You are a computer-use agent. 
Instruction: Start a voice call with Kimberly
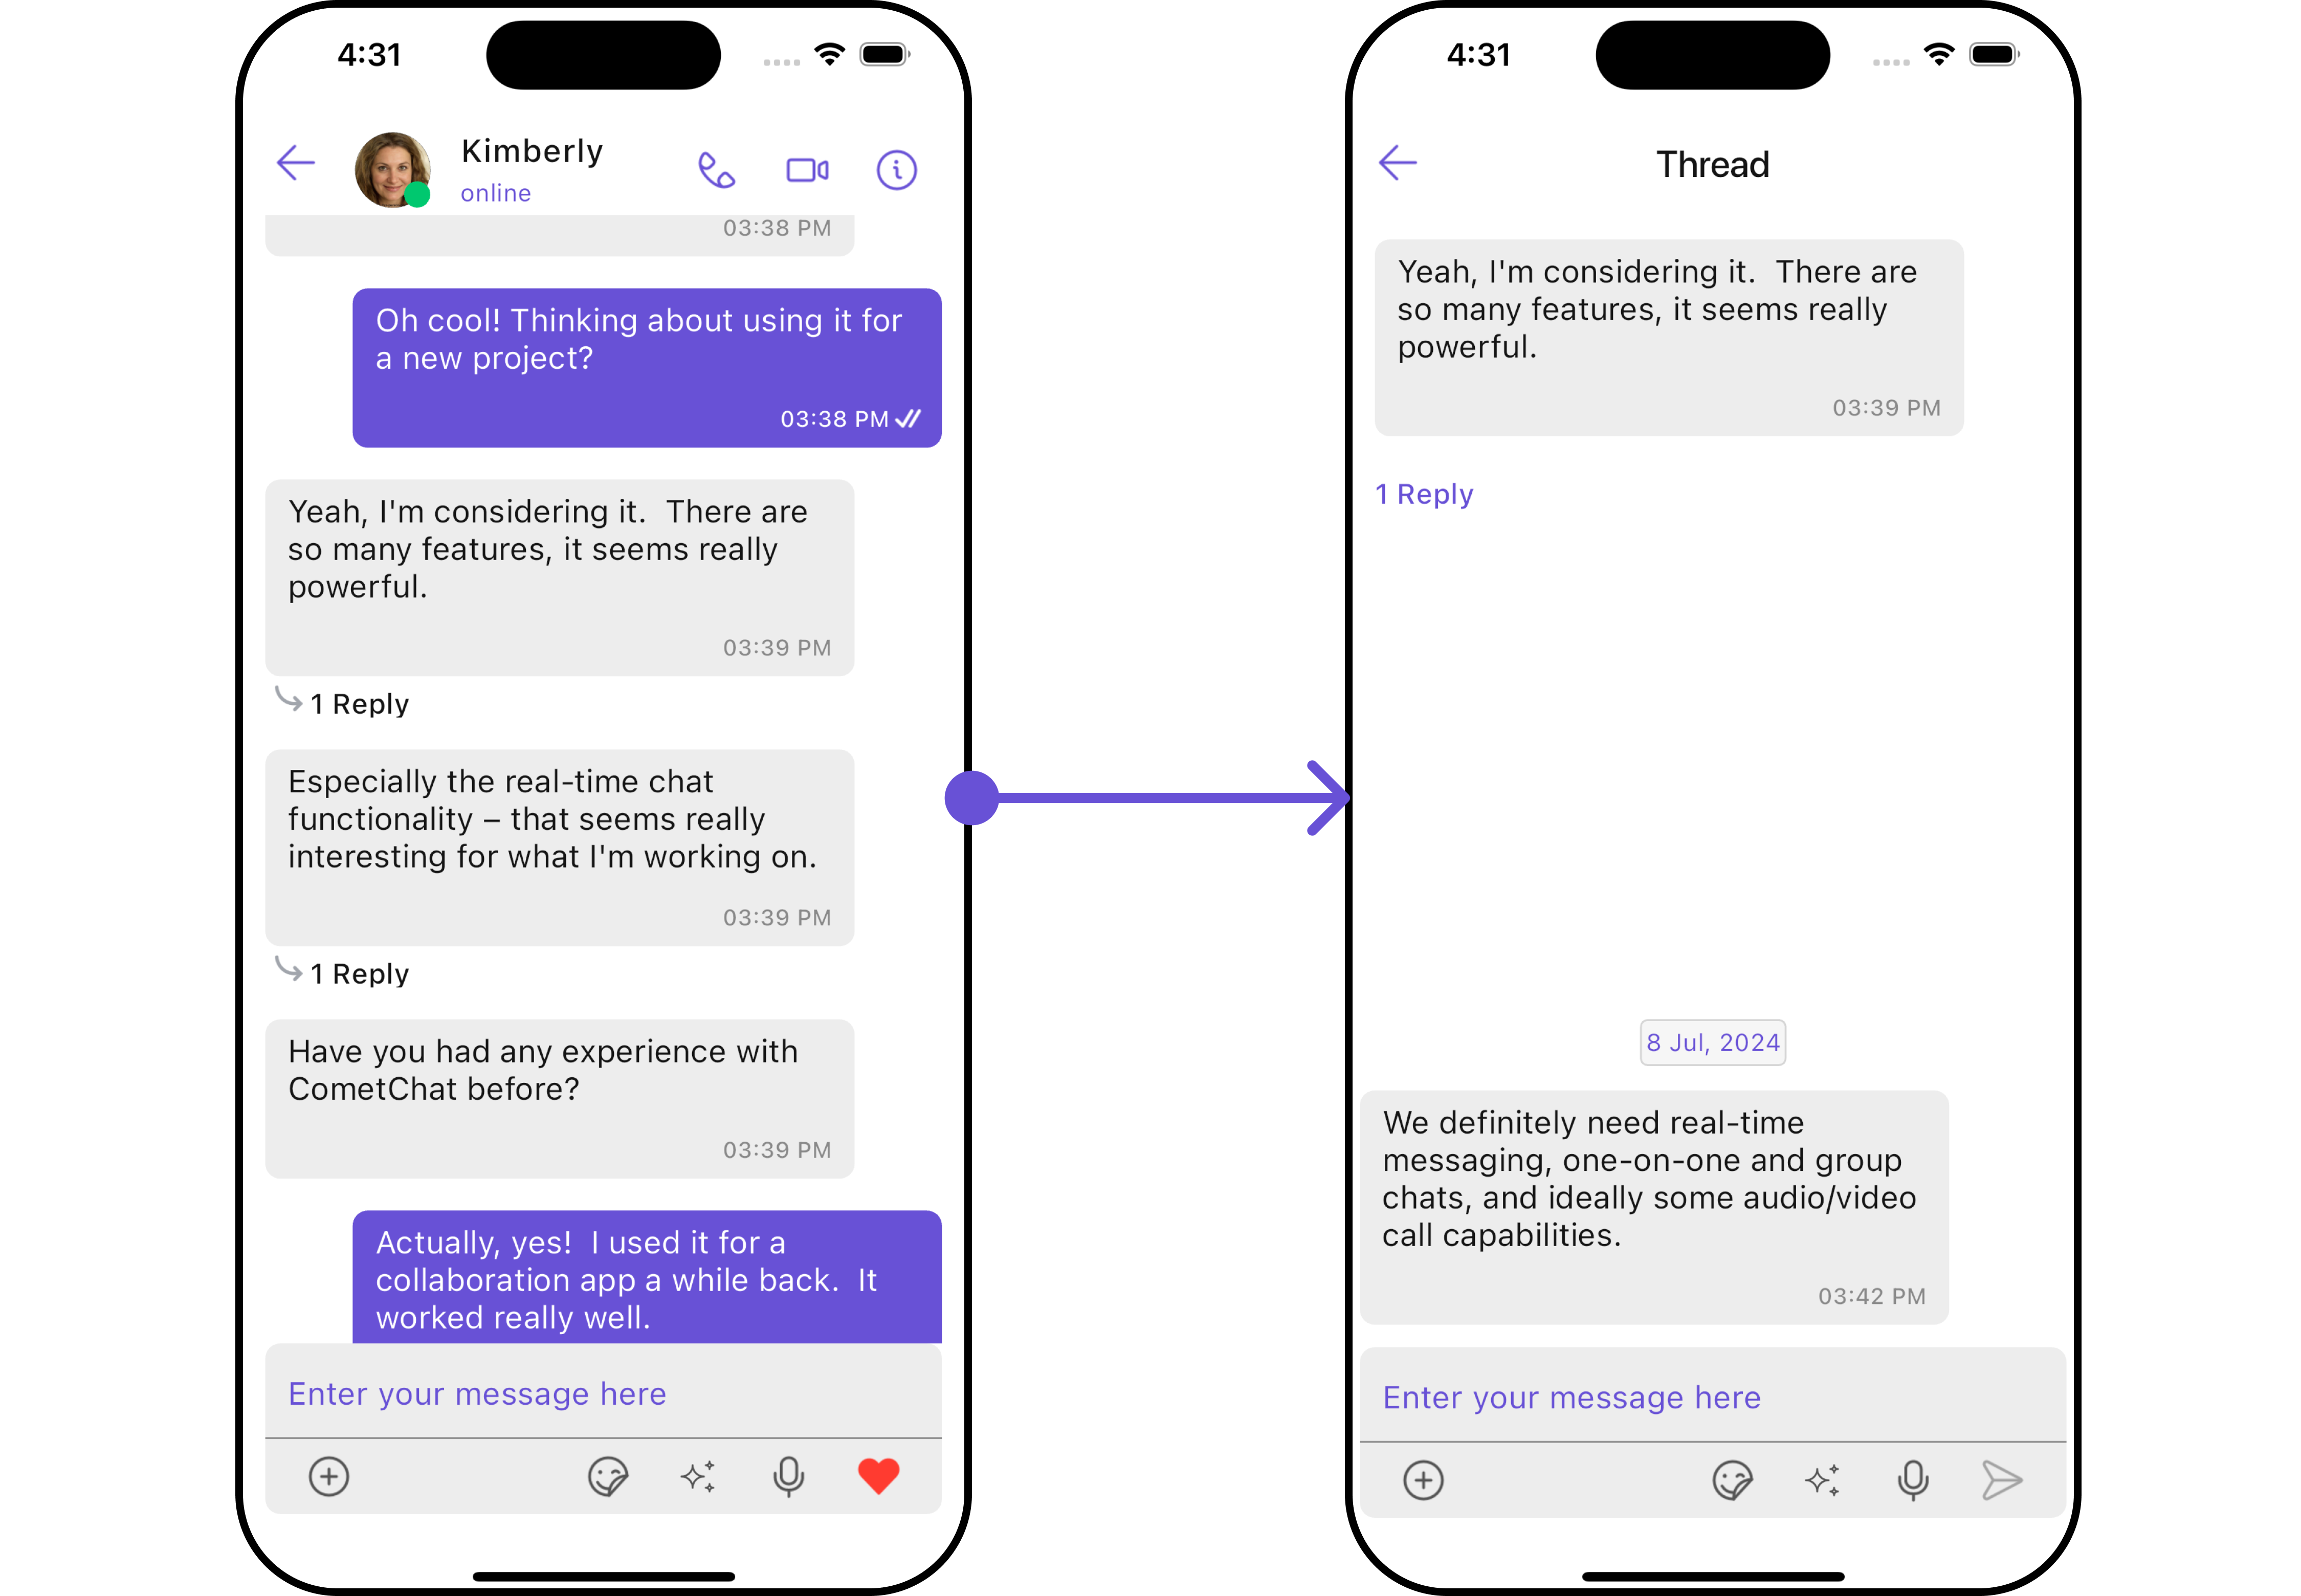point(716,170)
